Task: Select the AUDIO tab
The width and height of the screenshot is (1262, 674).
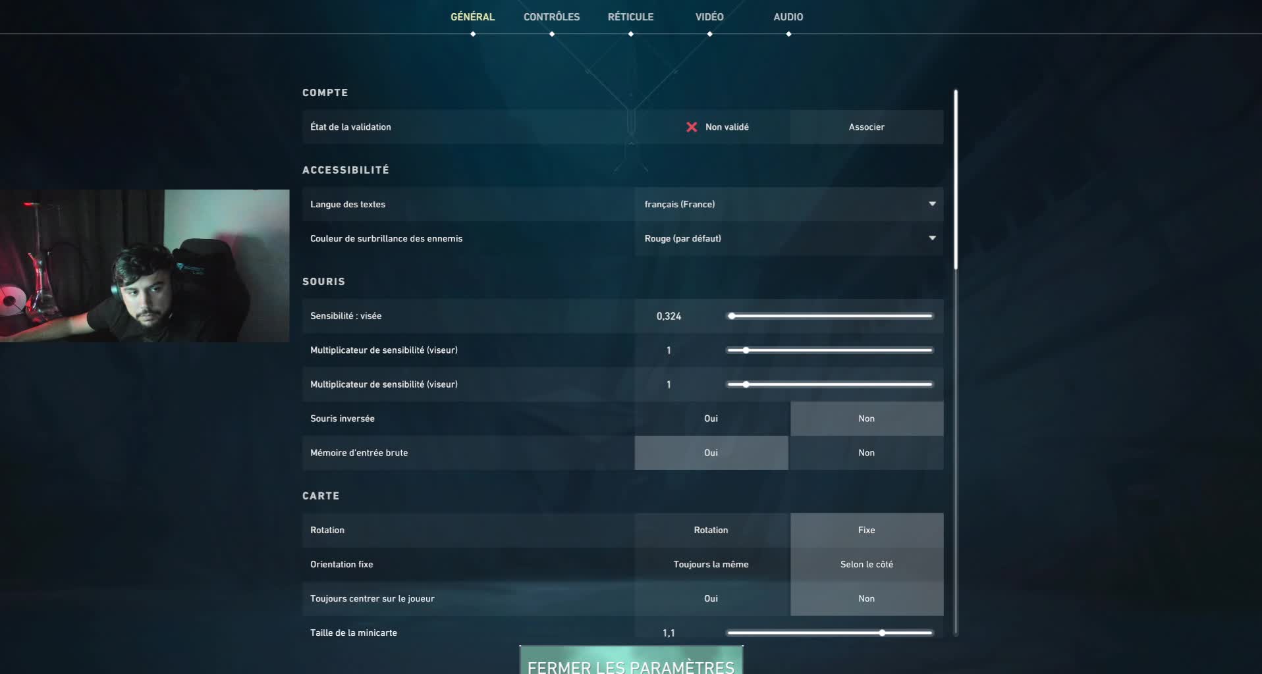Action: [x=788, y=17]
